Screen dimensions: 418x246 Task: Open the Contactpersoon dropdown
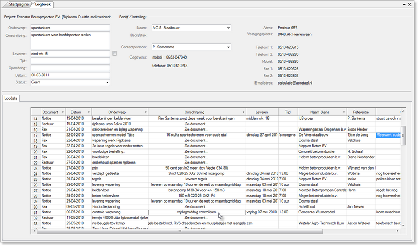[x=228, y=47]
